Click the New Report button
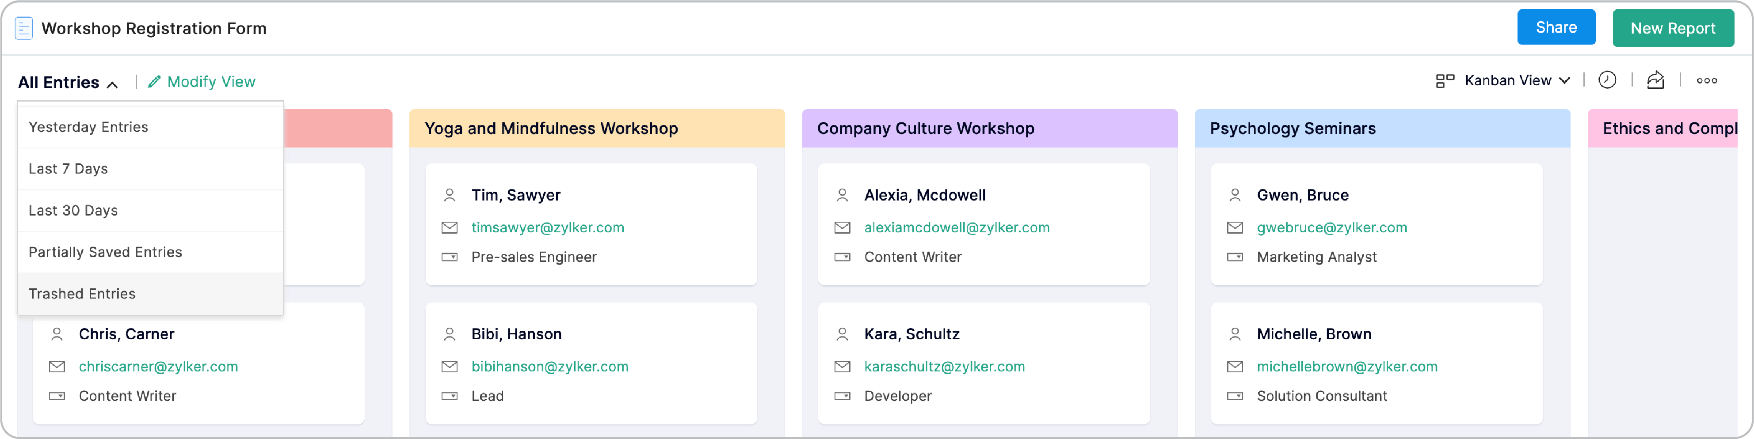This screenshot has height=439, width=1754. 1673,28
